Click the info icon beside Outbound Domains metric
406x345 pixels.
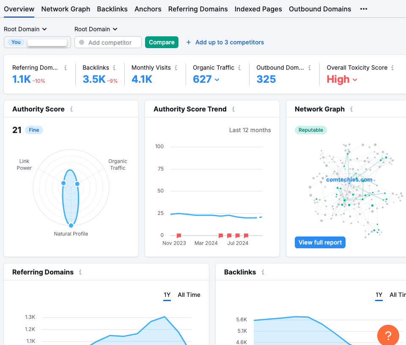tap(309, 68)
